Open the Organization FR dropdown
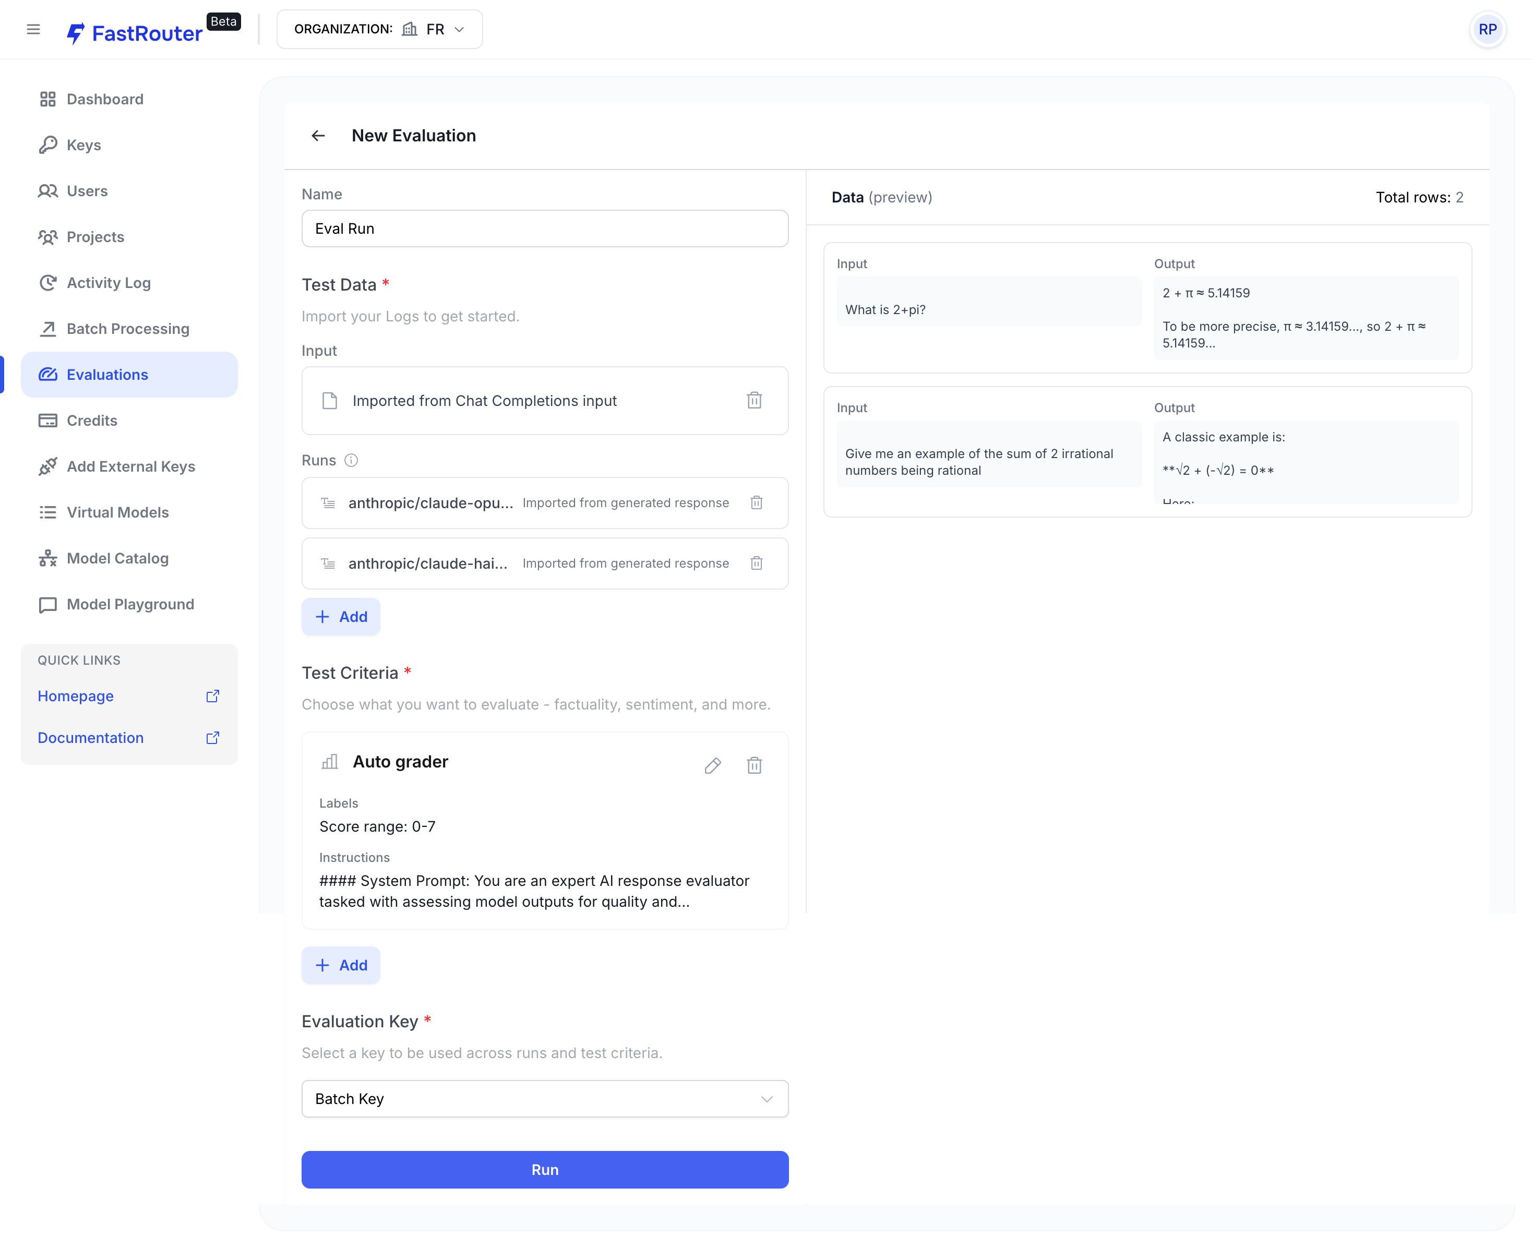1532x1248 pixels. pos(379,29)
